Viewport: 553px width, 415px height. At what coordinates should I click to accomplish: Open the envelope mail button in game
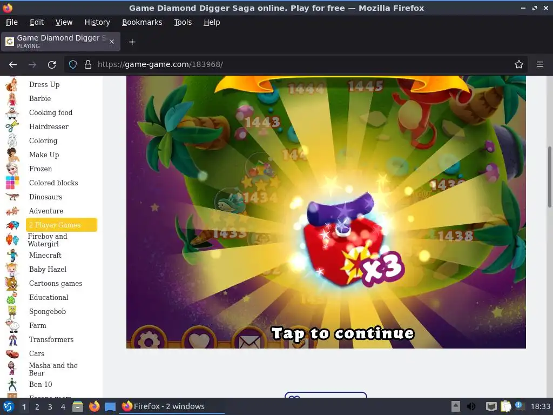click(249, 339)
